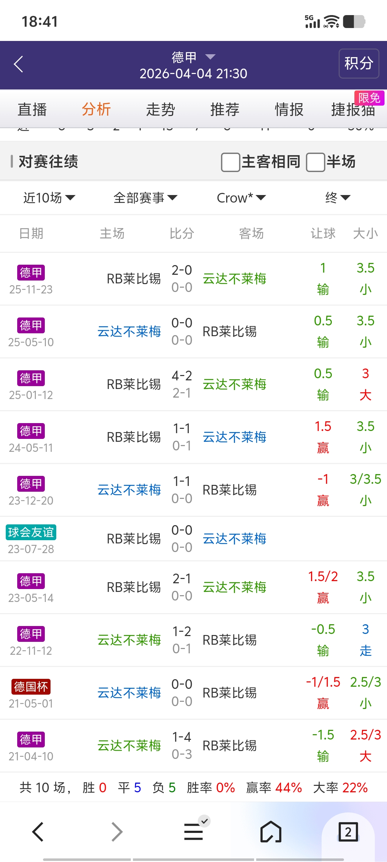The image size is (387, 862).
Task: Tap the purple 德甲 badge dated 25-11-23
Action: click(31, 273)
